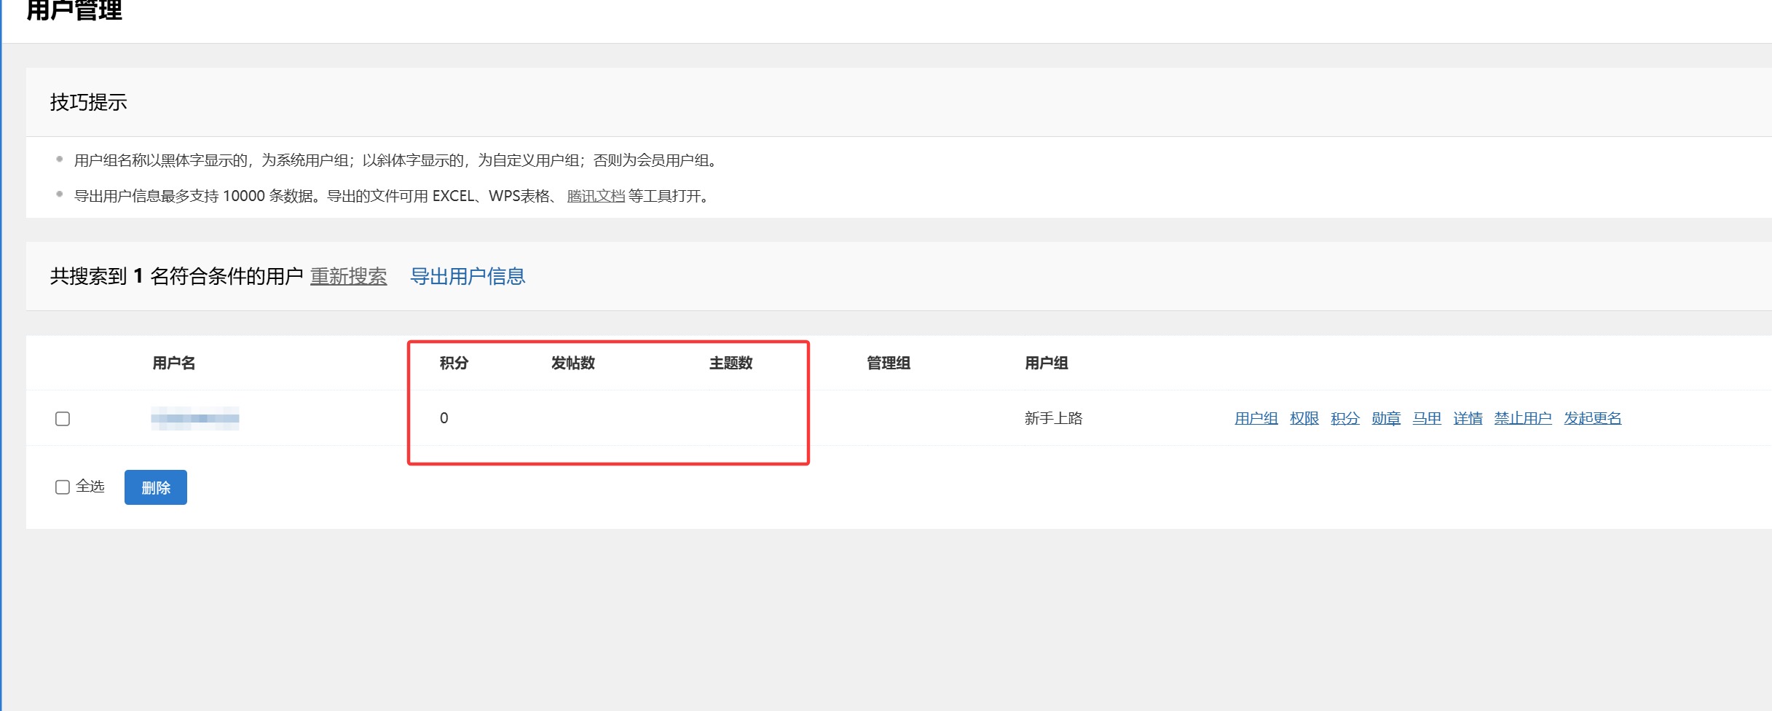1772x711 pixels.
Task: Open the 勋章 management link
Action: 1385,418
